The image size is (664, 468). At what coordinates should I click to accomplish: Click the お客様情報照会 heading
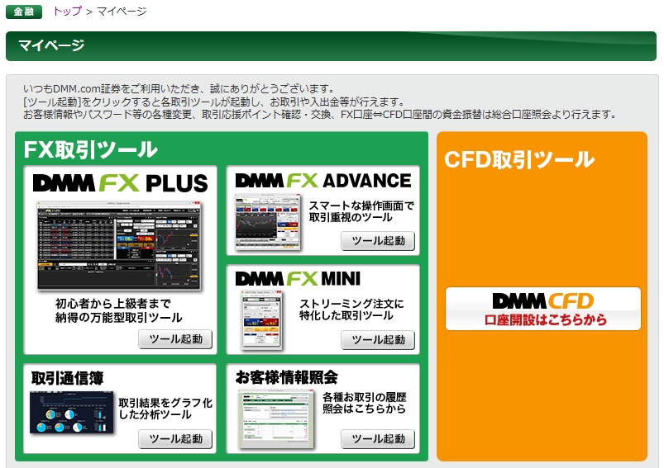[287, 377]
